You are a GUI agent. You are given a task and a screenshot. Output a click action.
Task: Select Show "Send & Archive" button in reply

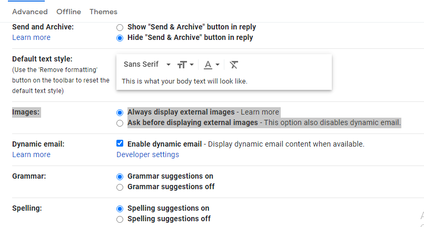120,27
